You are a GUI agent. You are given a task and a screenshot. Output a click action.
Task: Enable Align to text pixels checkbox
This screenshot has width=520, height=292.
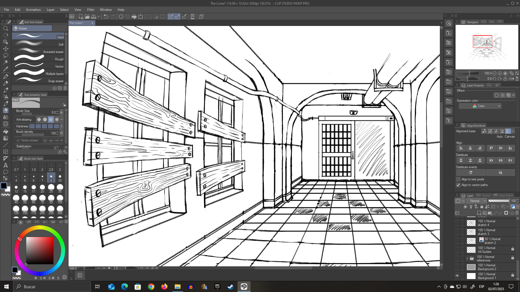click(458, 179)
